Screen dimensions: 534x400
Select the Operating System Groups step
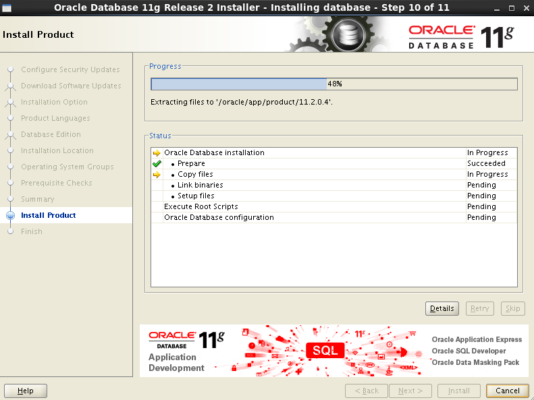click(68, 167)
